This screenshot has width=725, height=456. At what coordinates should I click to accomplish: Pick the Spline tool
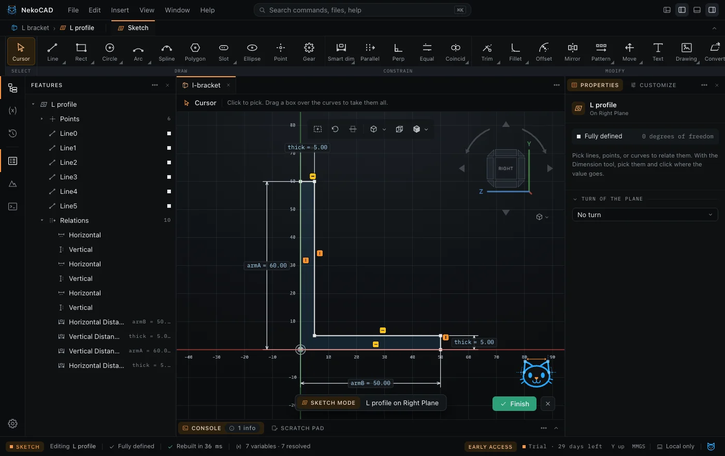166,52
